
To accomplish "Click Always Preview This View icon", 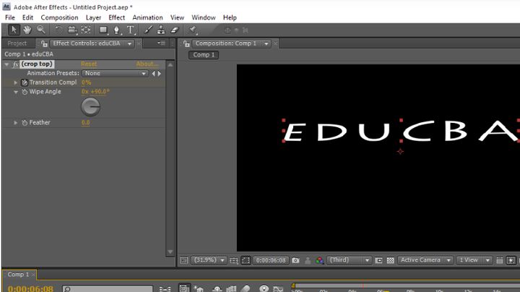I will pos(184,260).
